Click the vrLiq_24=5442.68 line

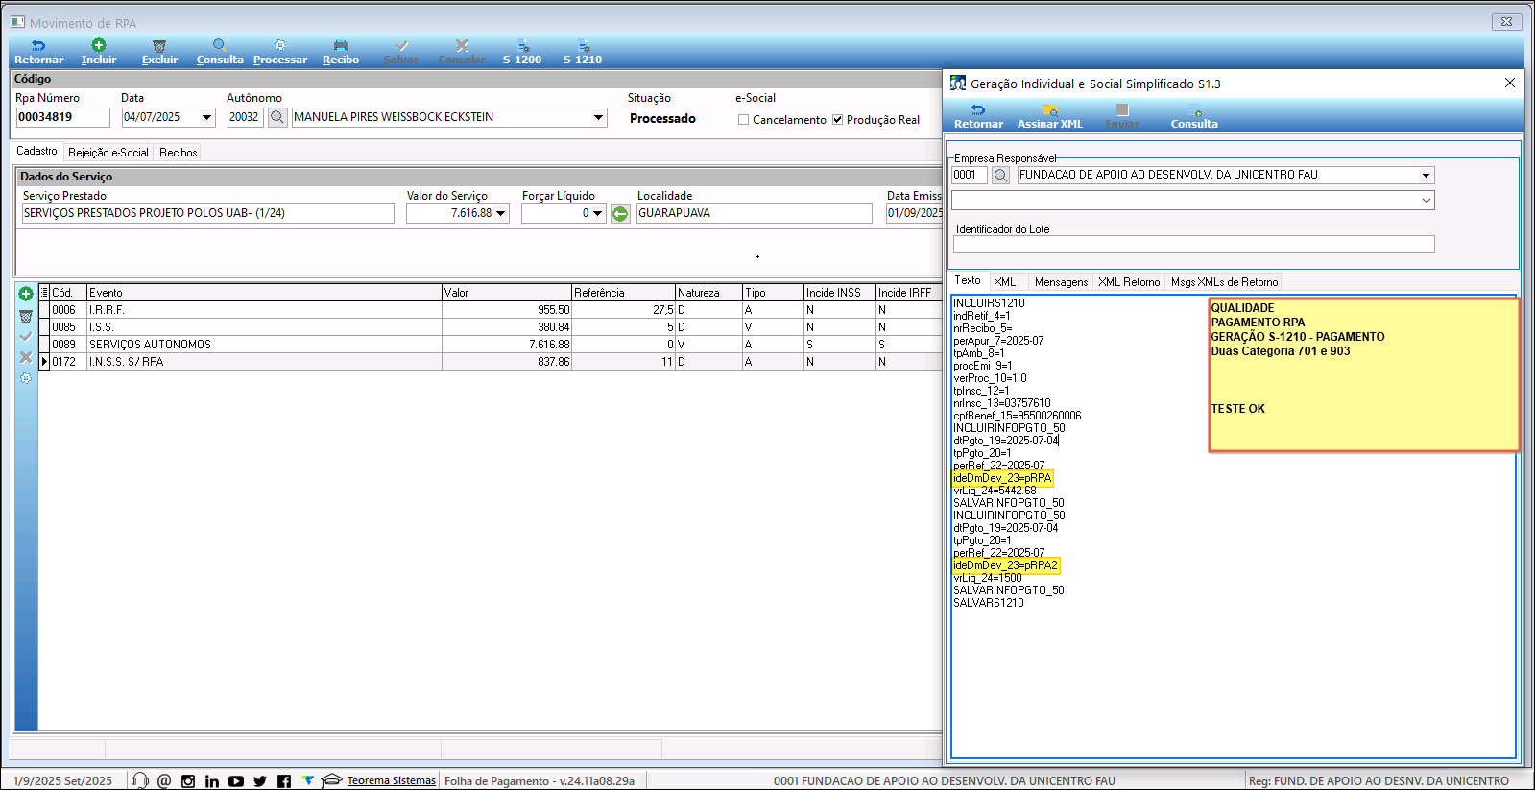pos(995,491)
